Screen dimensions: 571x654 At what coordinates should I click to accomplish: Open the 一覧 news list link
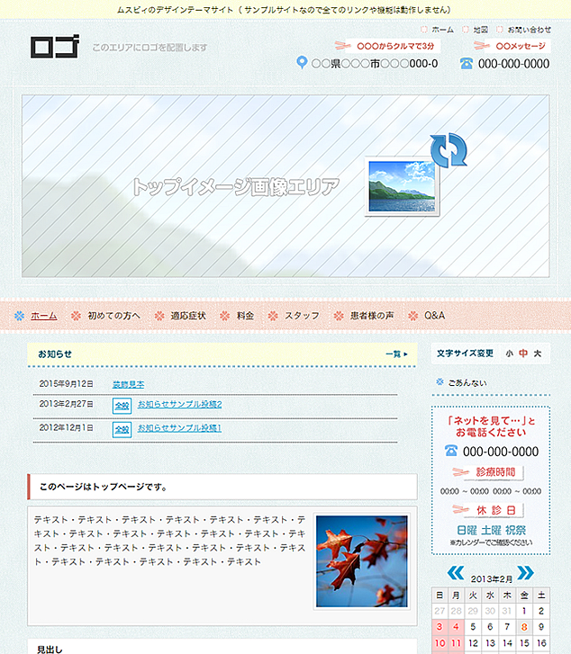pos(396,354)
